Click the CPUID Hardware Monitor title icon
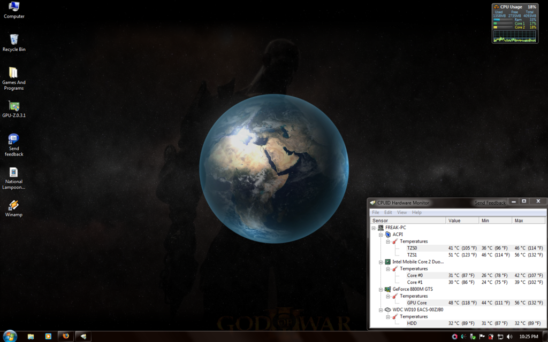 click(x=373, y=203)
